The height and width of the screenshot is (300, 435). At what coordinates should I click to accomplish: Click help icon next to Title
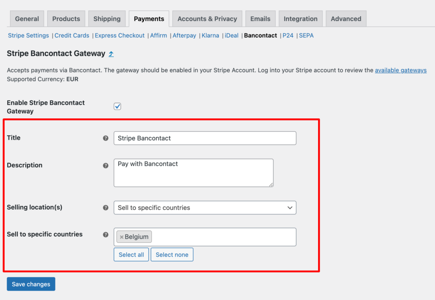point(106,138)
